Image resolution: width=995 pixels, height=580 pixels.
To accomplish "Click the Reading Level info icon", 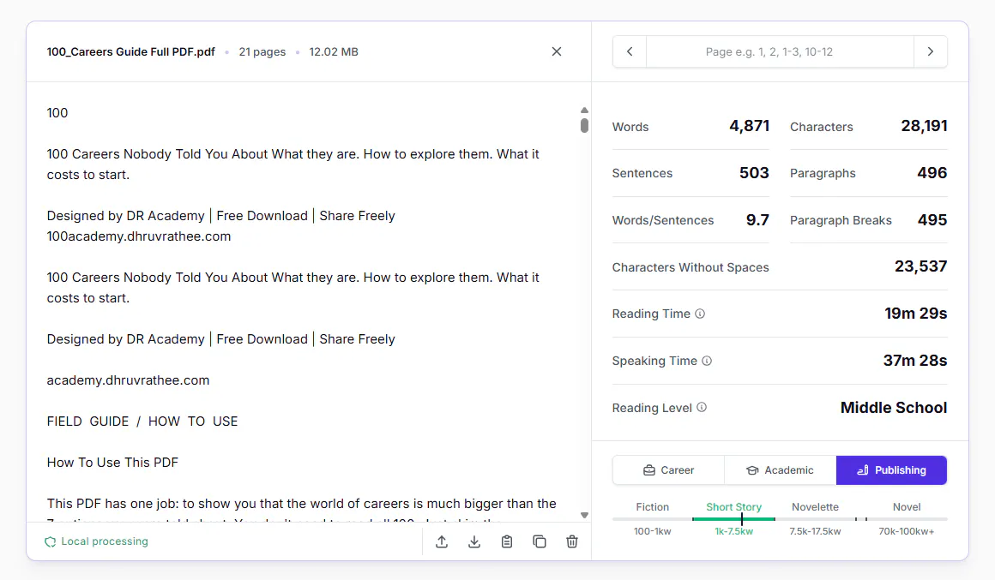I will 702,408.
